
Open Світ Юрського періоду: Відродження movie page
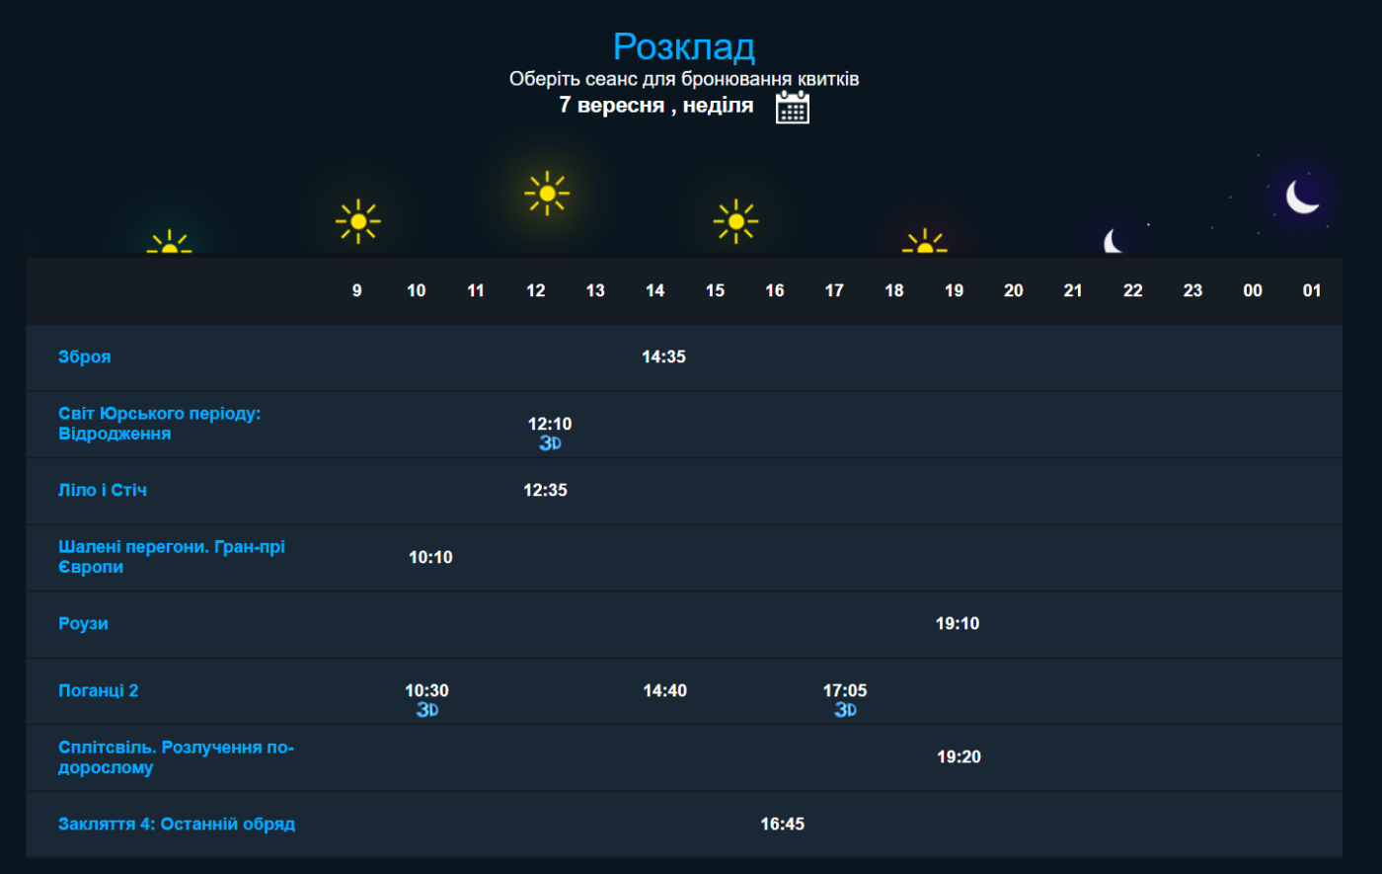pos(159,424)
